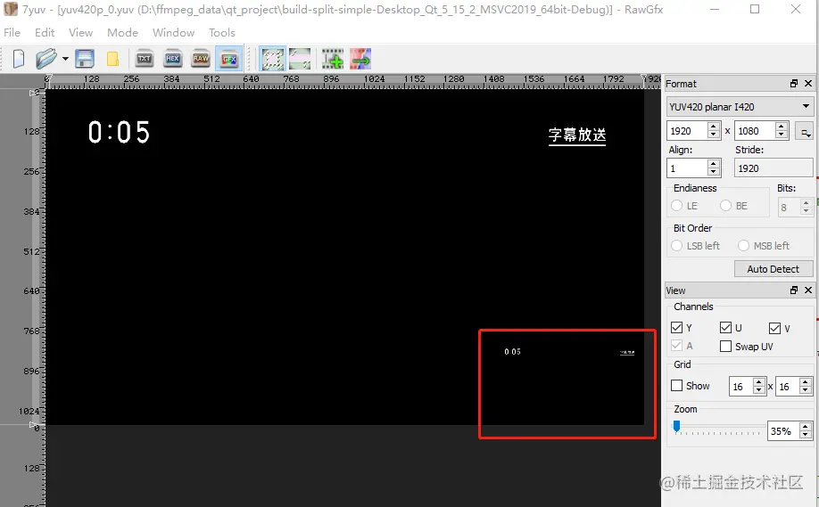Open the Edit menu
This screenshot has height=507, width=819.
pos(45,32)
